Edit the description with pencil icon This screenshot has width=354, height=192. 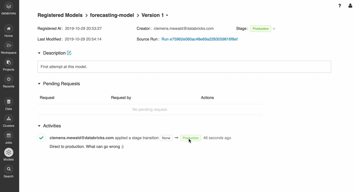[69, 53]
